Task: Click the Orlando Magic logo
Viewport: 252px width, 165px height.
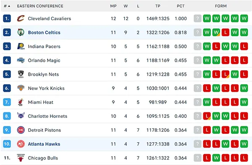Action: click(x=21, y=60)
